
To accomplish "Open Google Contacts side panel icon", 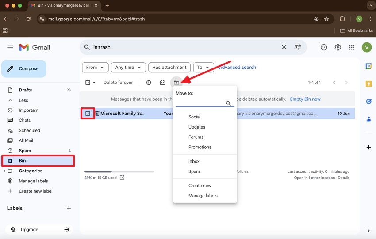I will coord(368,119).
